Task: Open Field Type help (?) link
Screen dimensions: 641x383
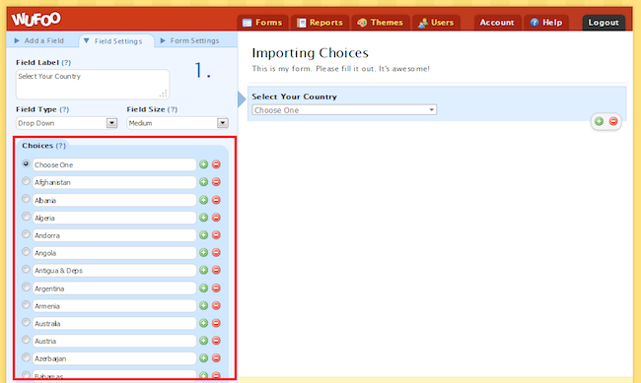Action: (x=64, y=109)
